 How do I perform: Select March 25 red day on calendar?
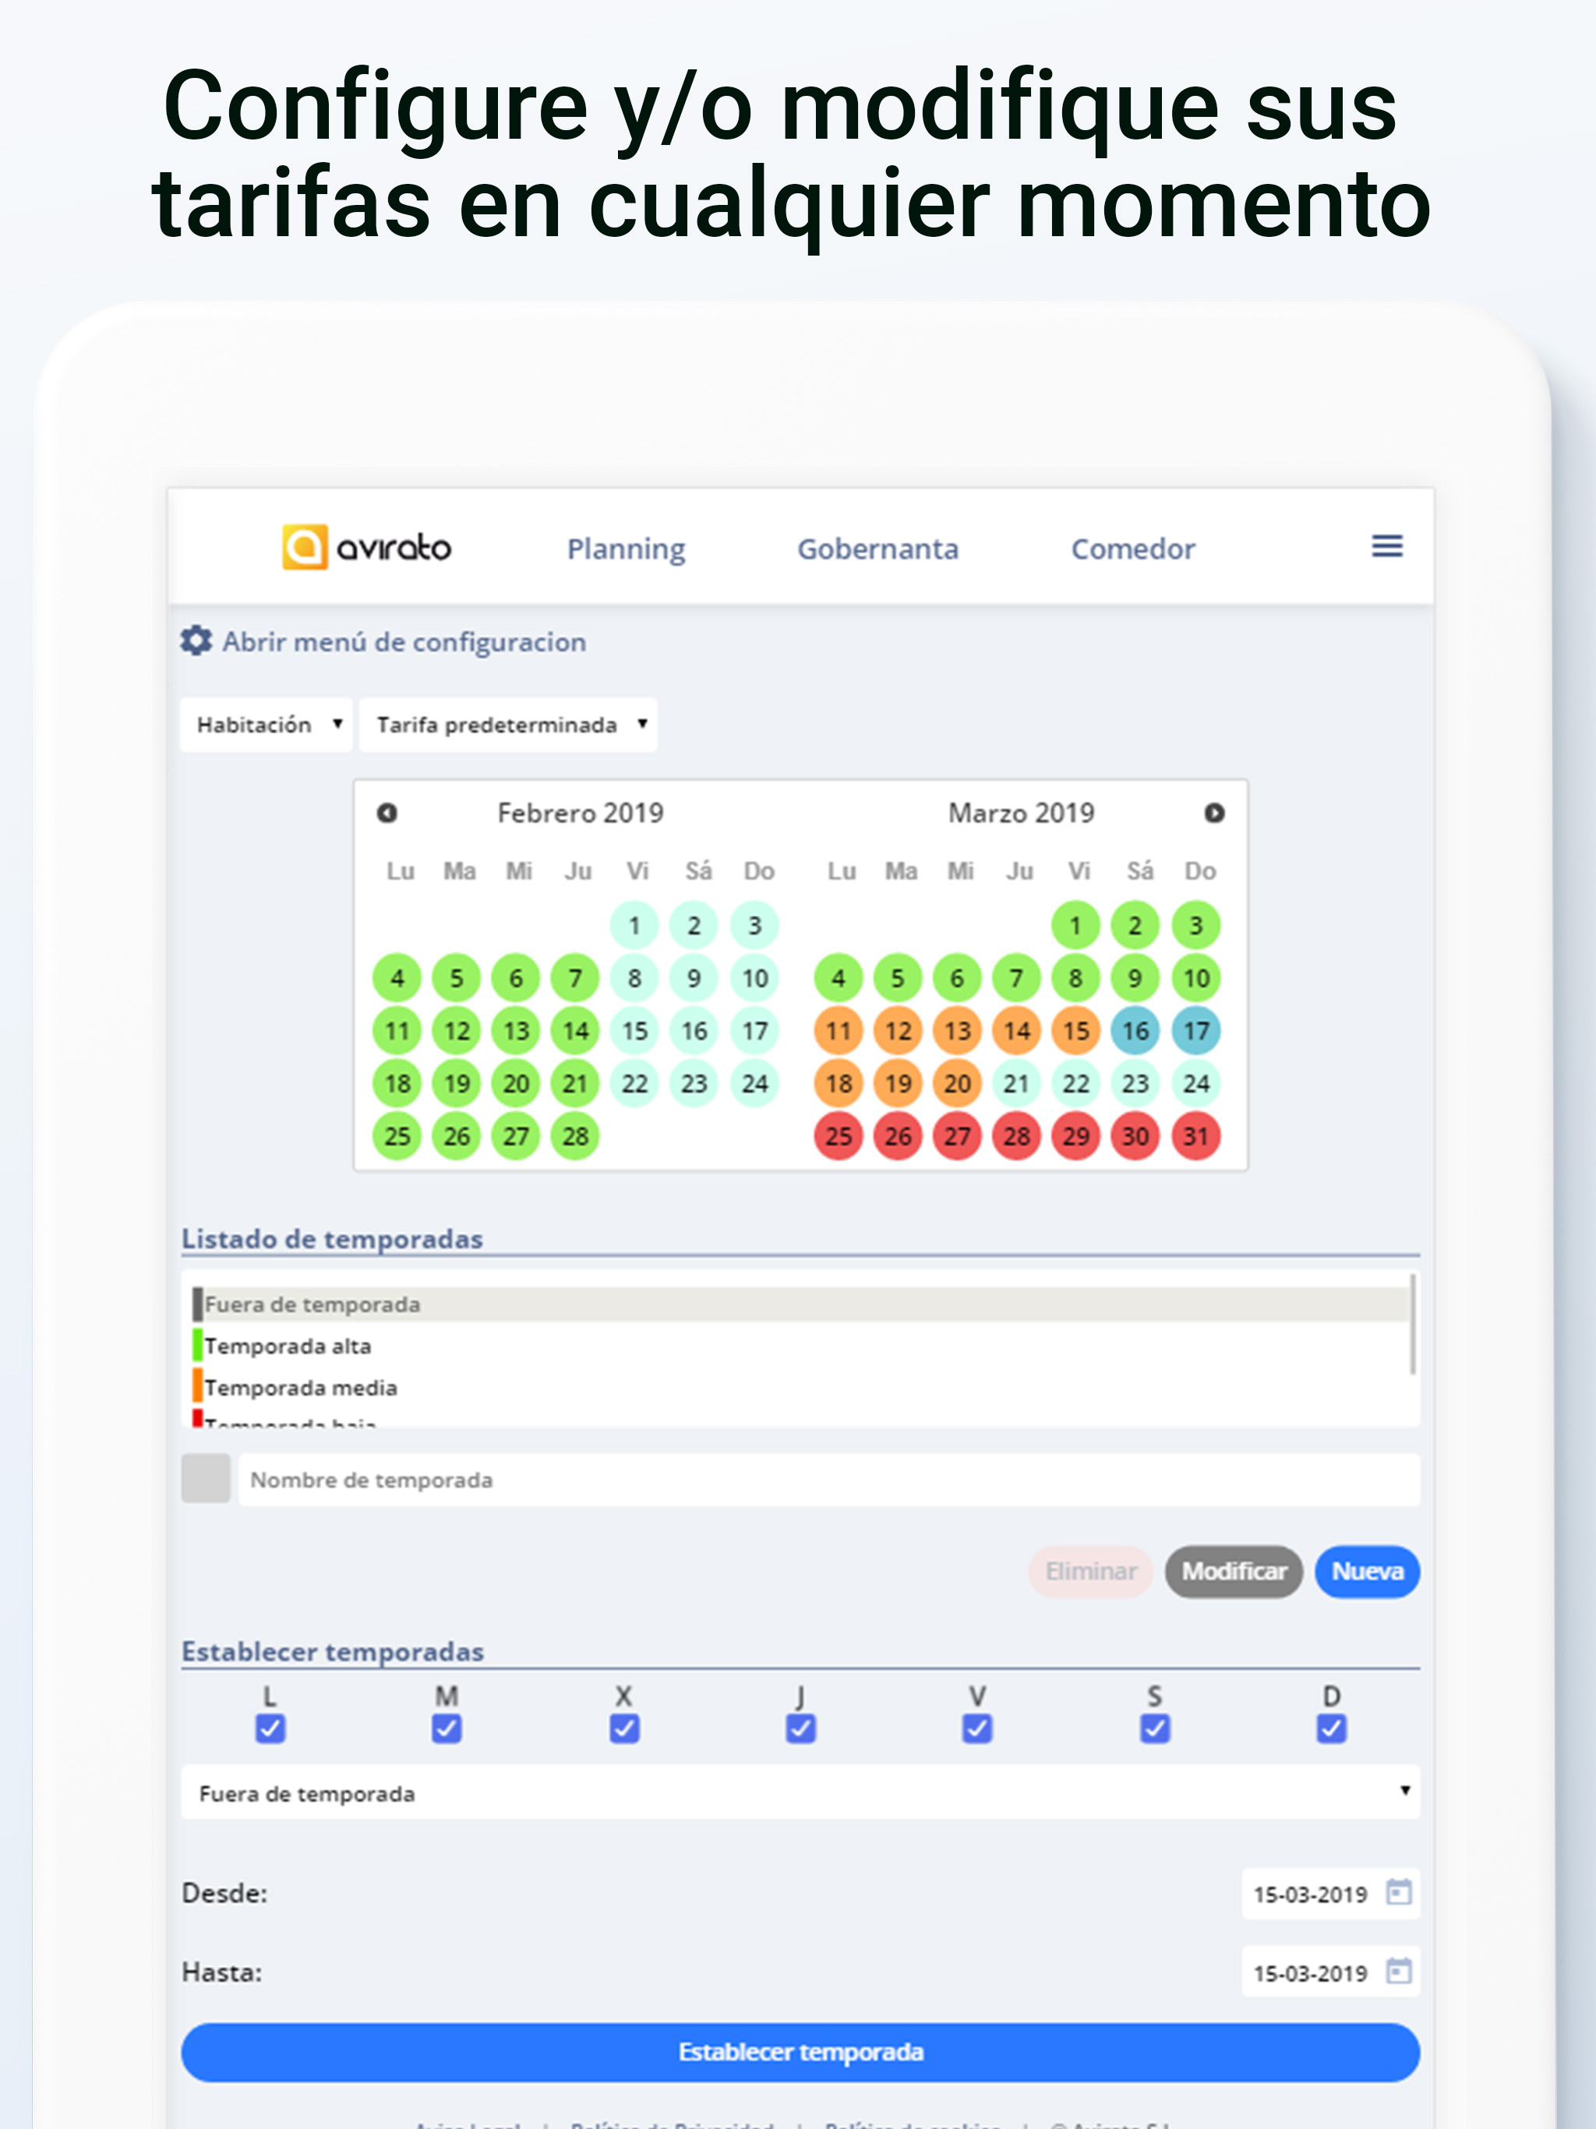pos(839,1135)
